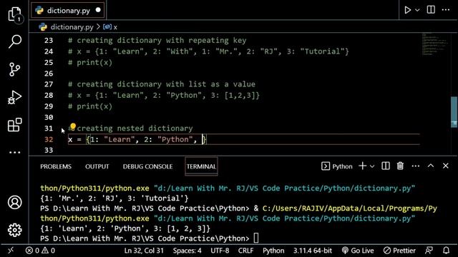The width and height of the screenshot is (458, 257).
Task: Create a new terminal with the plus icon
Action: pos(363,166)
